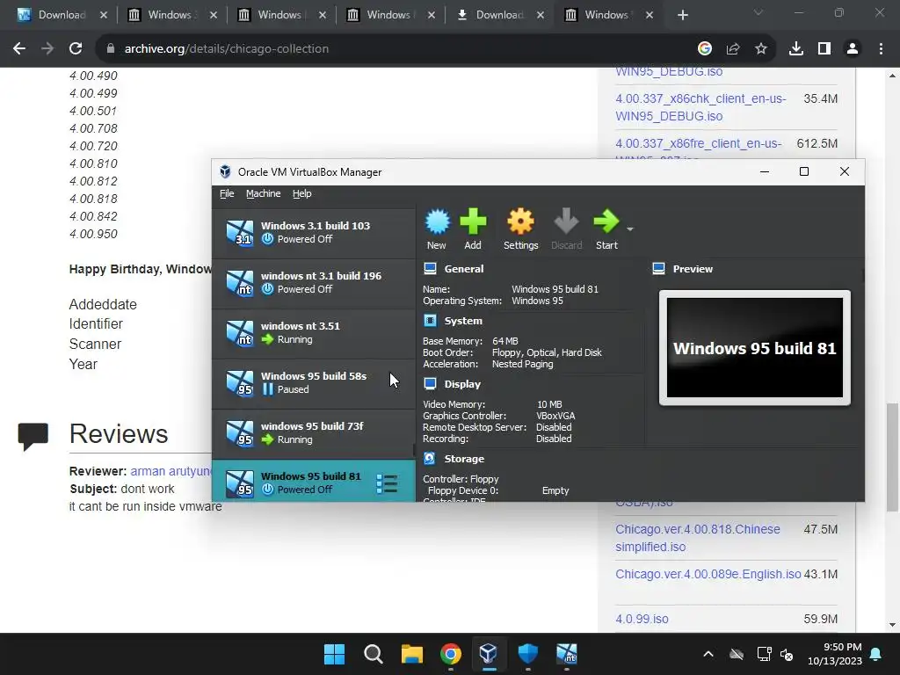Click the Google icon in the address bar
This screenshot has width=900, height=675.
pos(705,49)
